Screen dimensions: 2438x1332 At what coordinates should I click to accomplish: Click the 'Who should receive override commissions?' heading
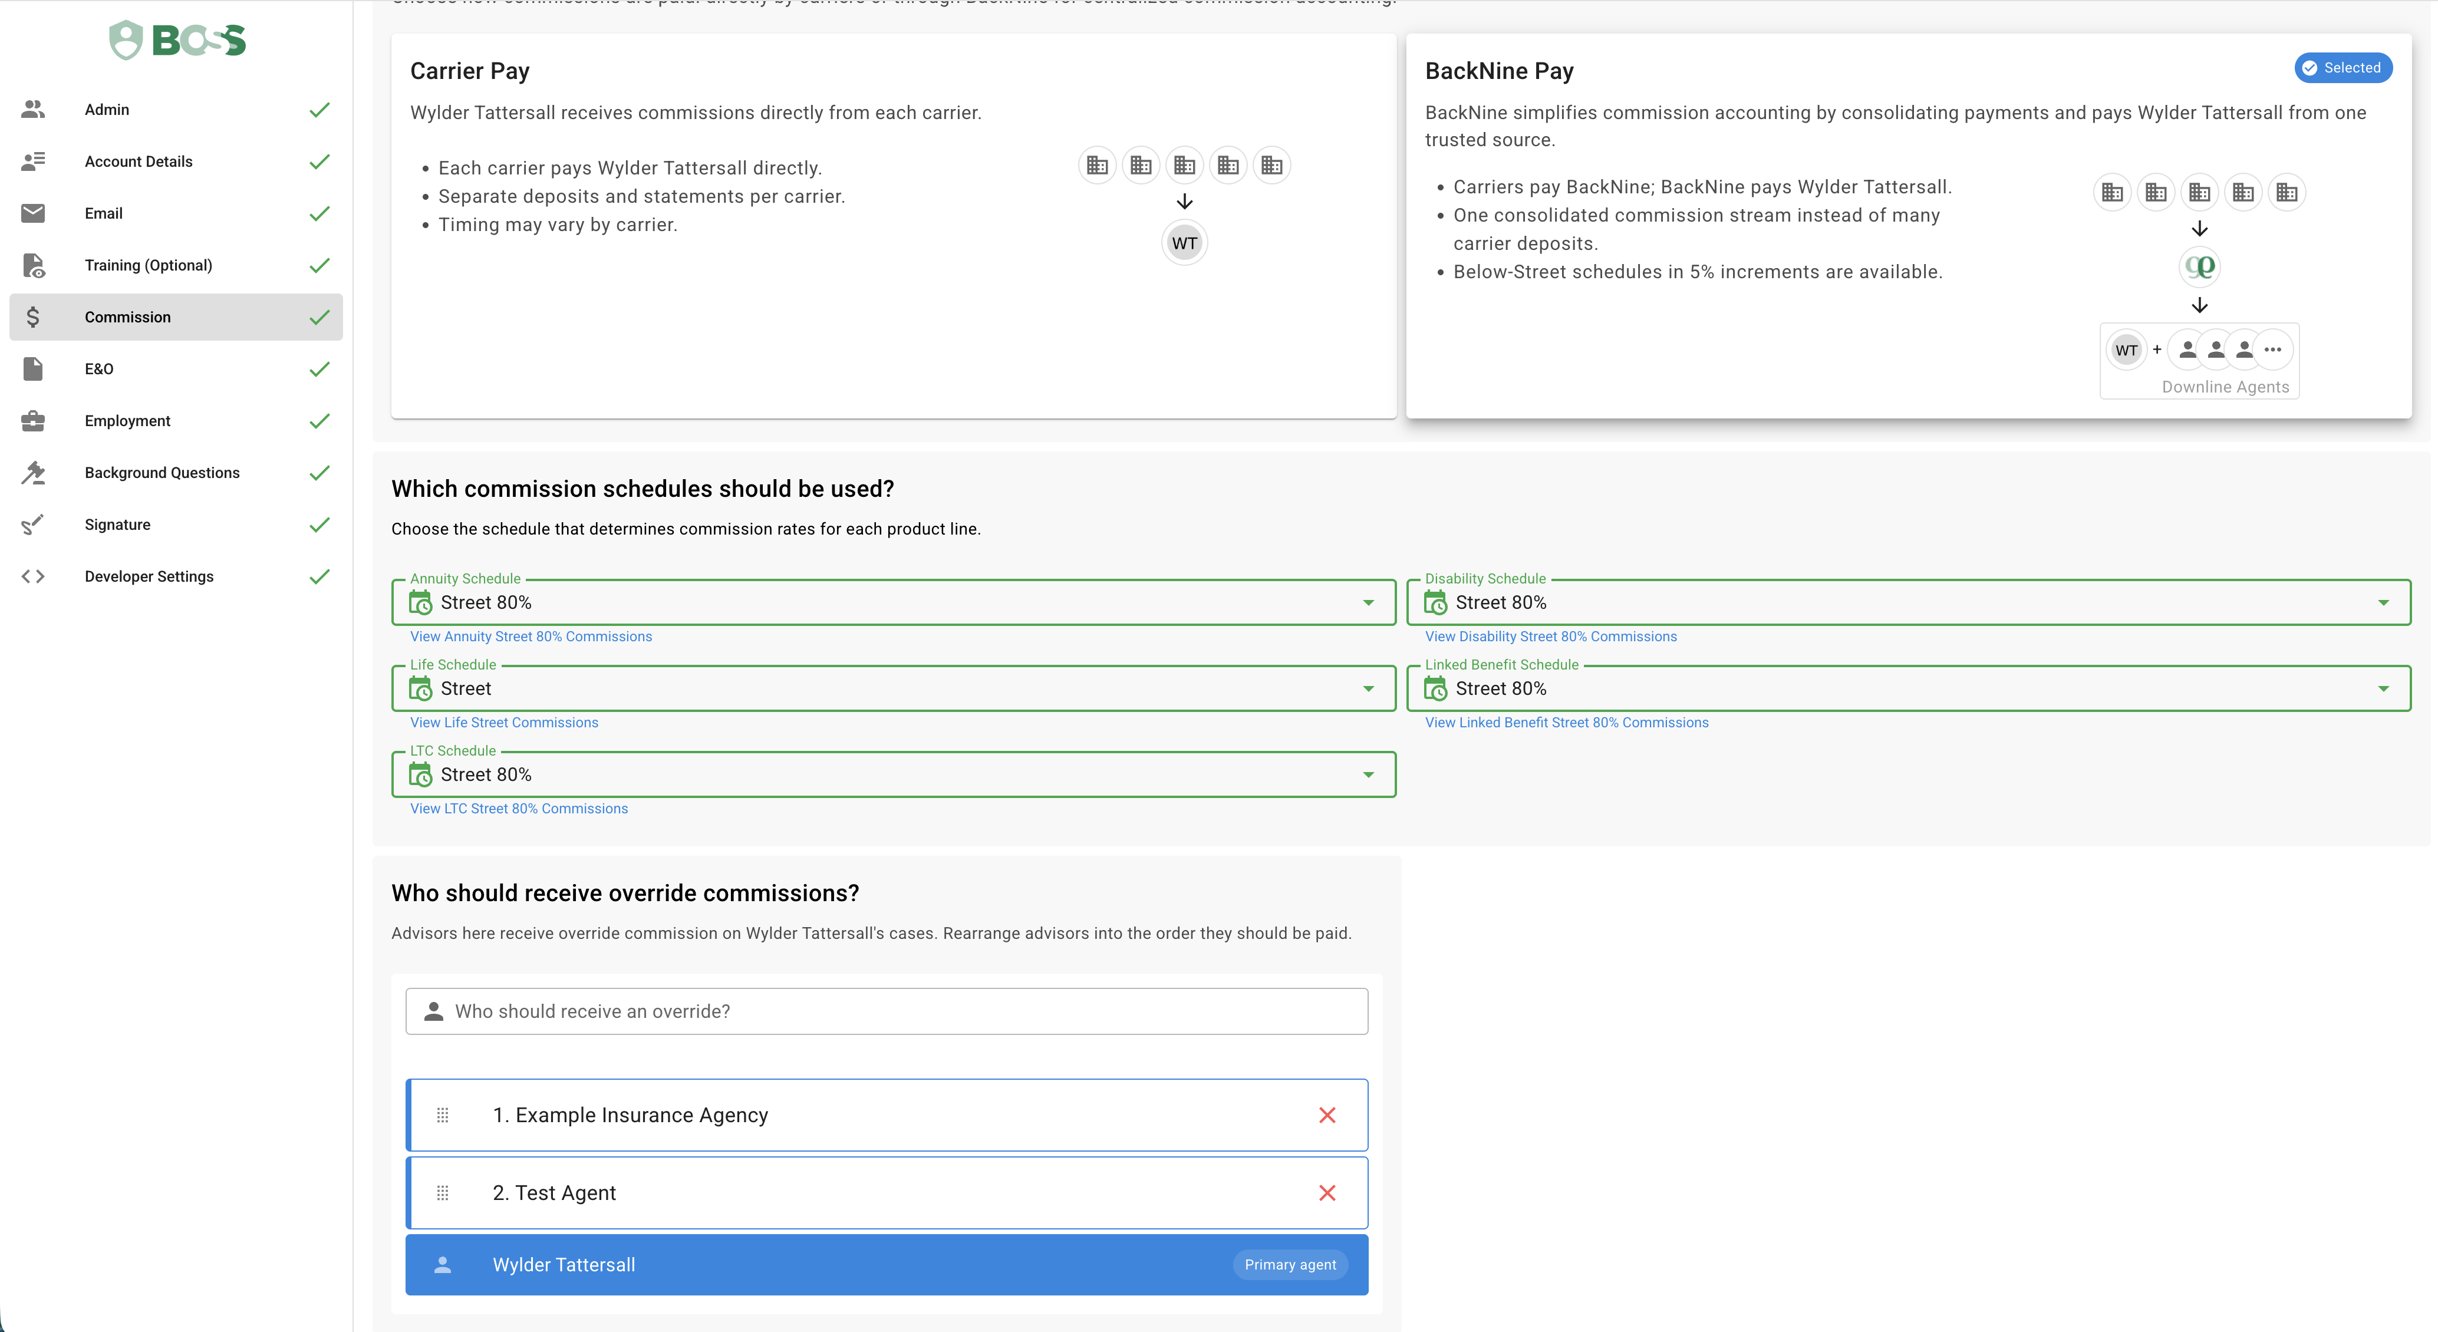click(625, 893)
